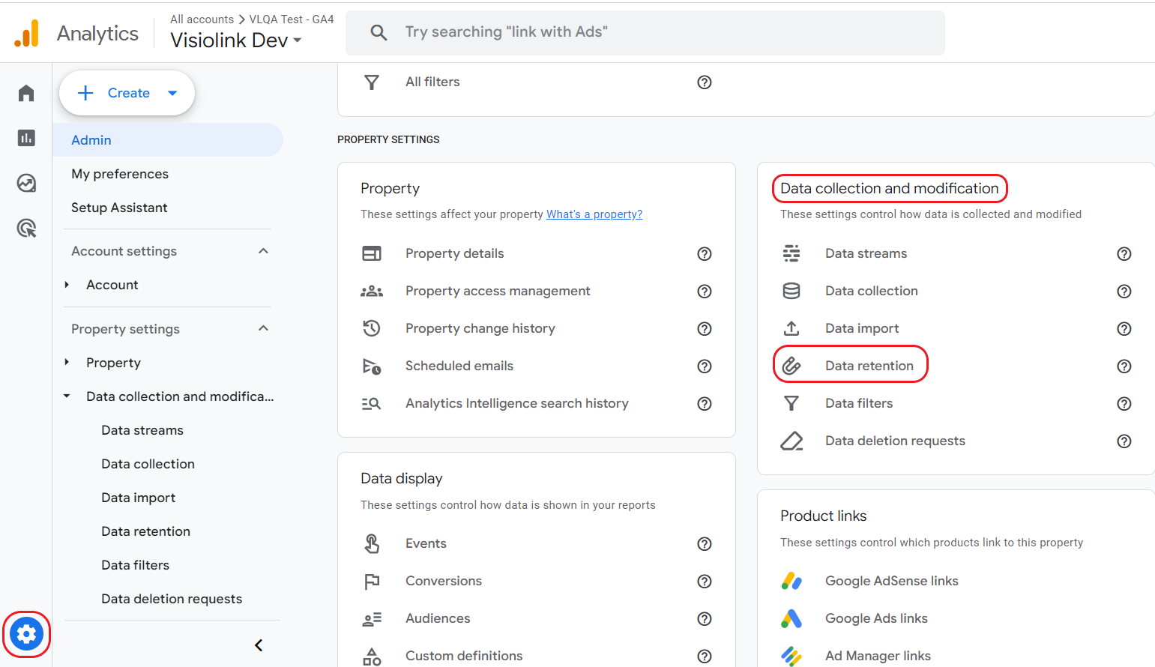The width and height of the screenshot is (1155, 667).
Task: Open help for All filters
Action: (705, 82)
